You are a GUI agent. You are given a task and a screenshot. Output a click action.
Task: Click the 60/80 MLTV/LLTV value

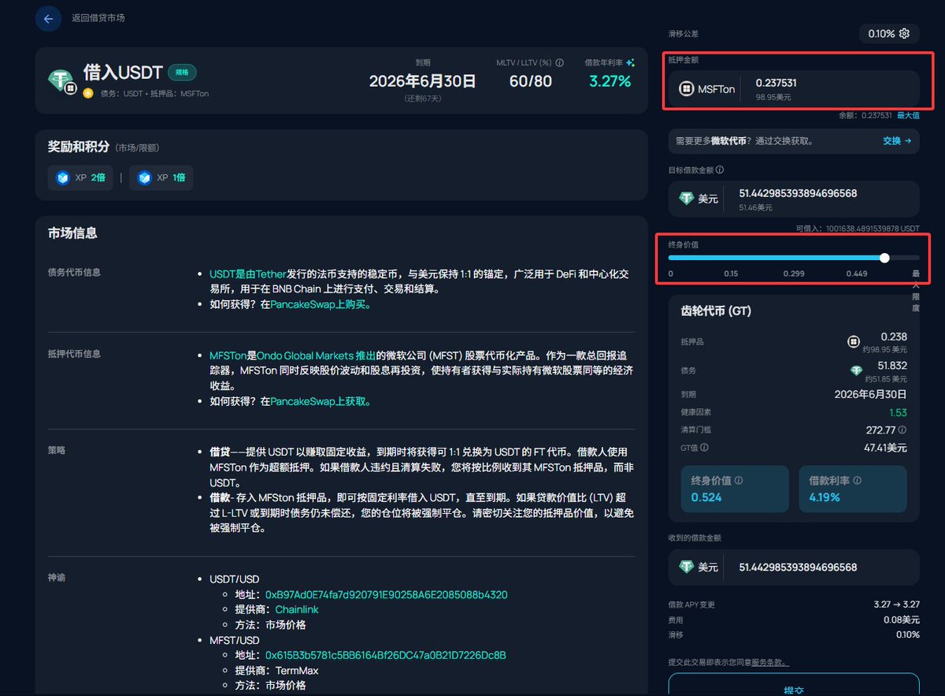pos(530,80)
